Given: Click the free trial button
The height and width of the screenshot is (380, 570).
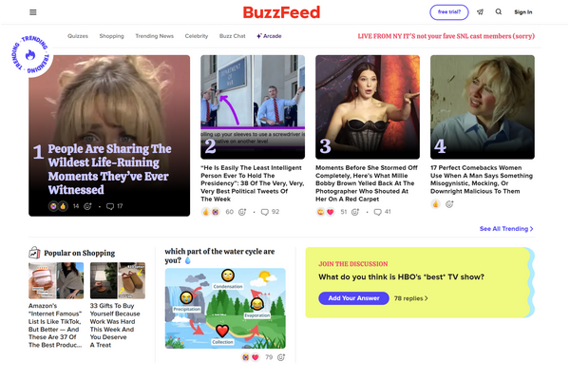Looking at the screenshot, I should pyautogui.click(x=449, y=12).
